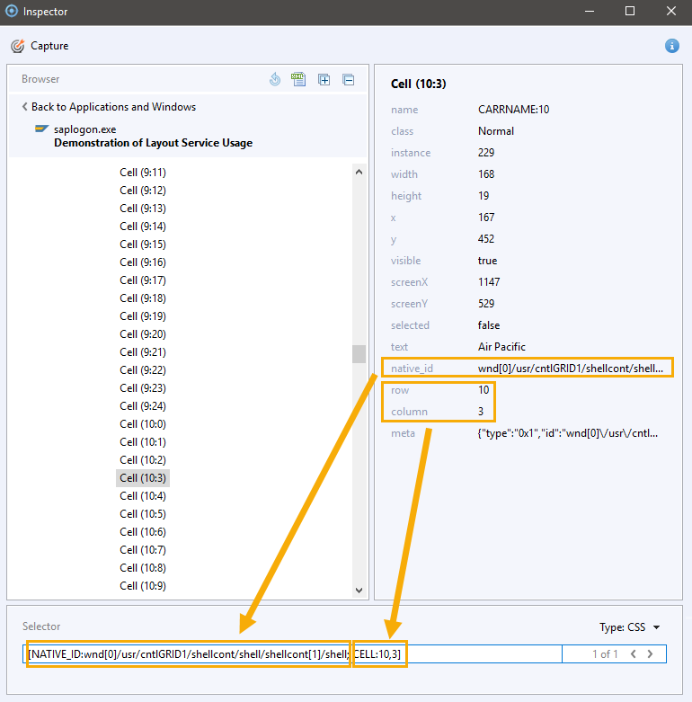
Task: Collapse all tree nodes
Action: coord(348,80)
